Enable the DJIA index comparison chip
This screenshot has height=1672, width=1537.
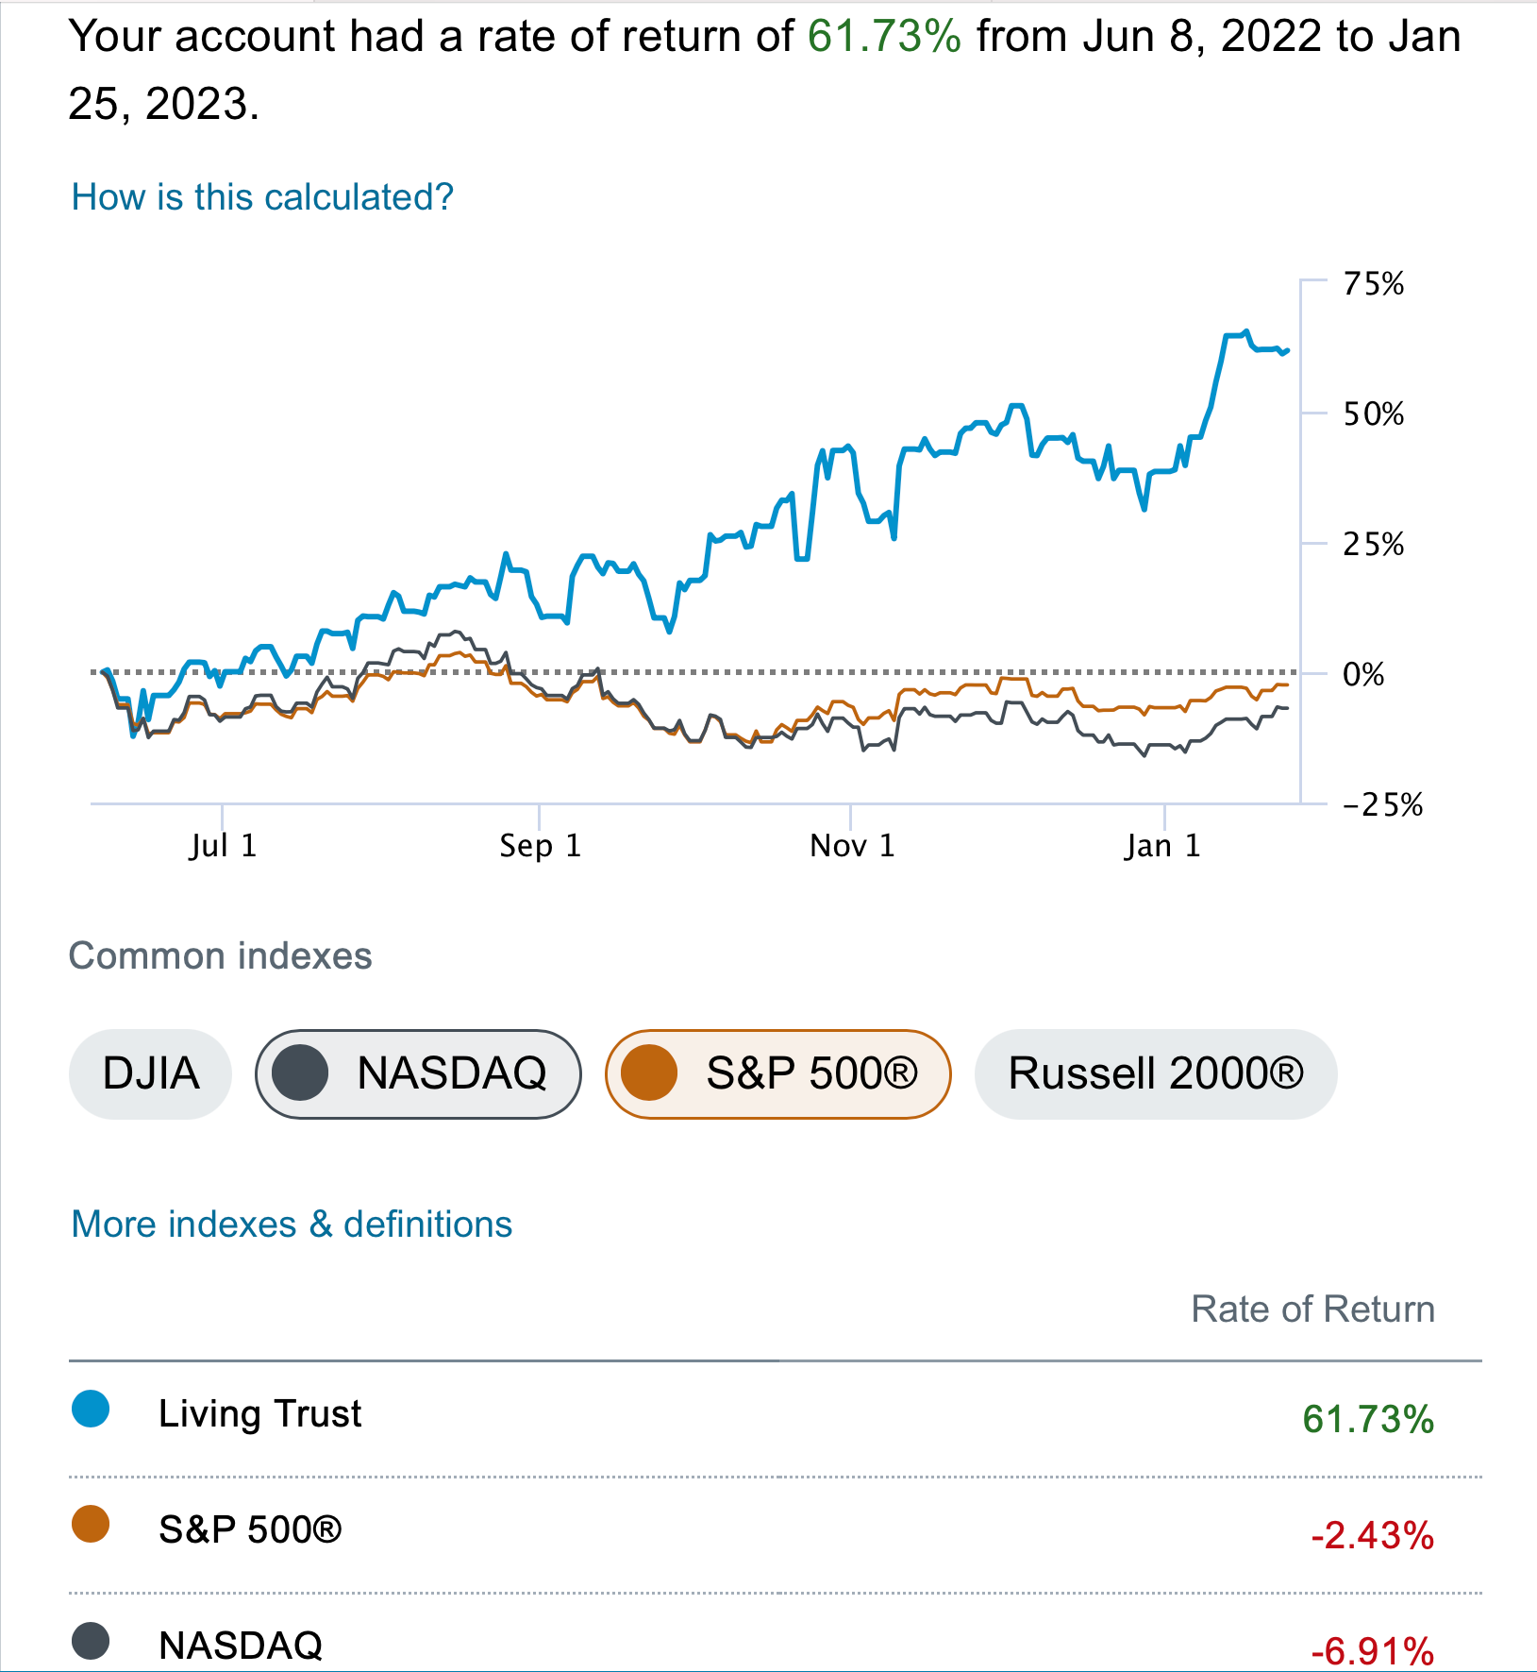click(x=151, y=1073)
